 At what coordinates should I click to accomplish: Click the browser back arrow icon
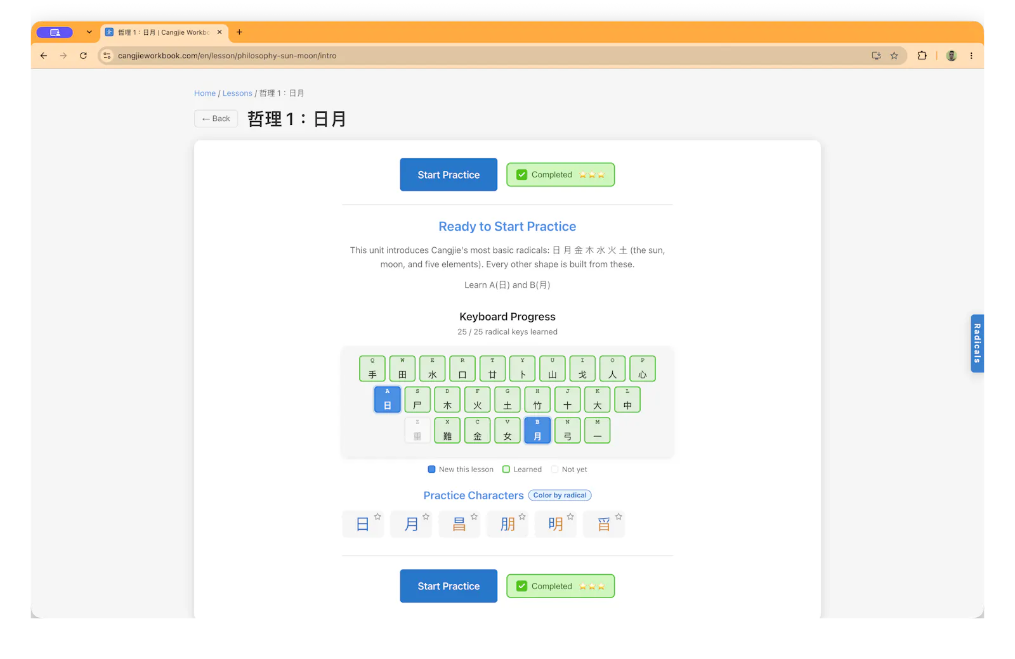pos(44,56)
